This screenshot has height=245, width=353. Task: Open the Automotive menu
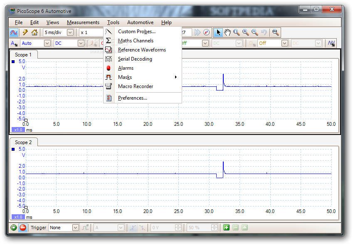point(140,22)
